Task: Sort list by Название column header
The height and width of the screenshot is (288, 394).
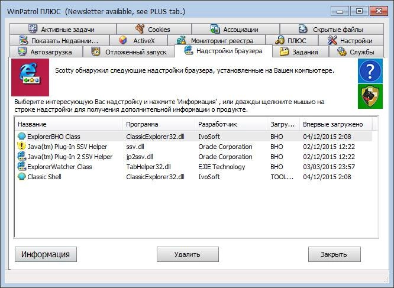Action: (x=69, y=124)
